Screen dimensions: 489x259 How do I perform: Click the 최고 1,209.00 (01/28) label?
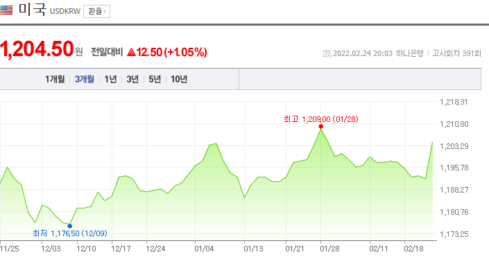[x=321, y=119]
